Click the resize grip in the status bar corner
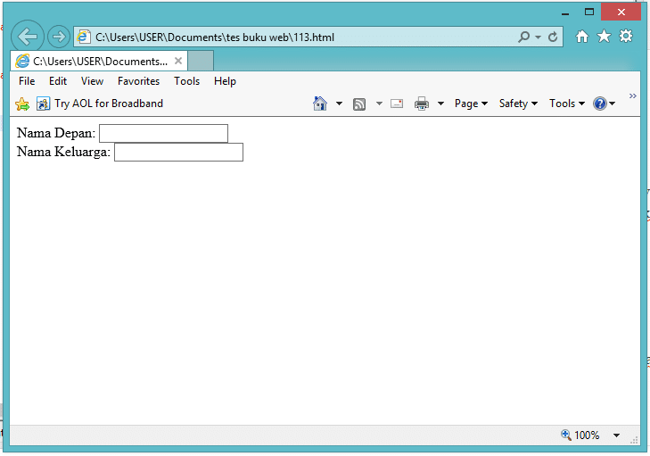The width and height of the screenshot is (650, 456). (x=634, y=440)
